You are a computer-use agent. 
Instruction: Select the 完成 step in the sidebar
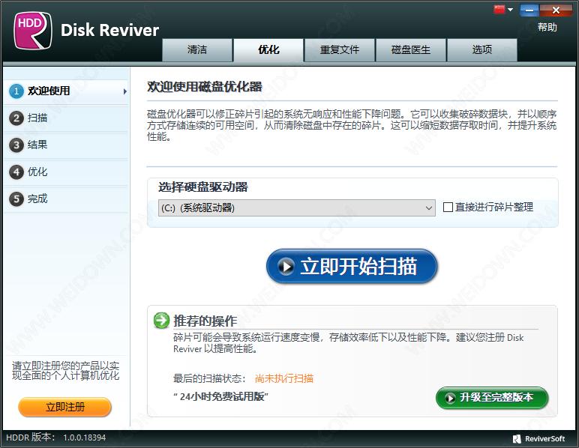coord(66,199)
